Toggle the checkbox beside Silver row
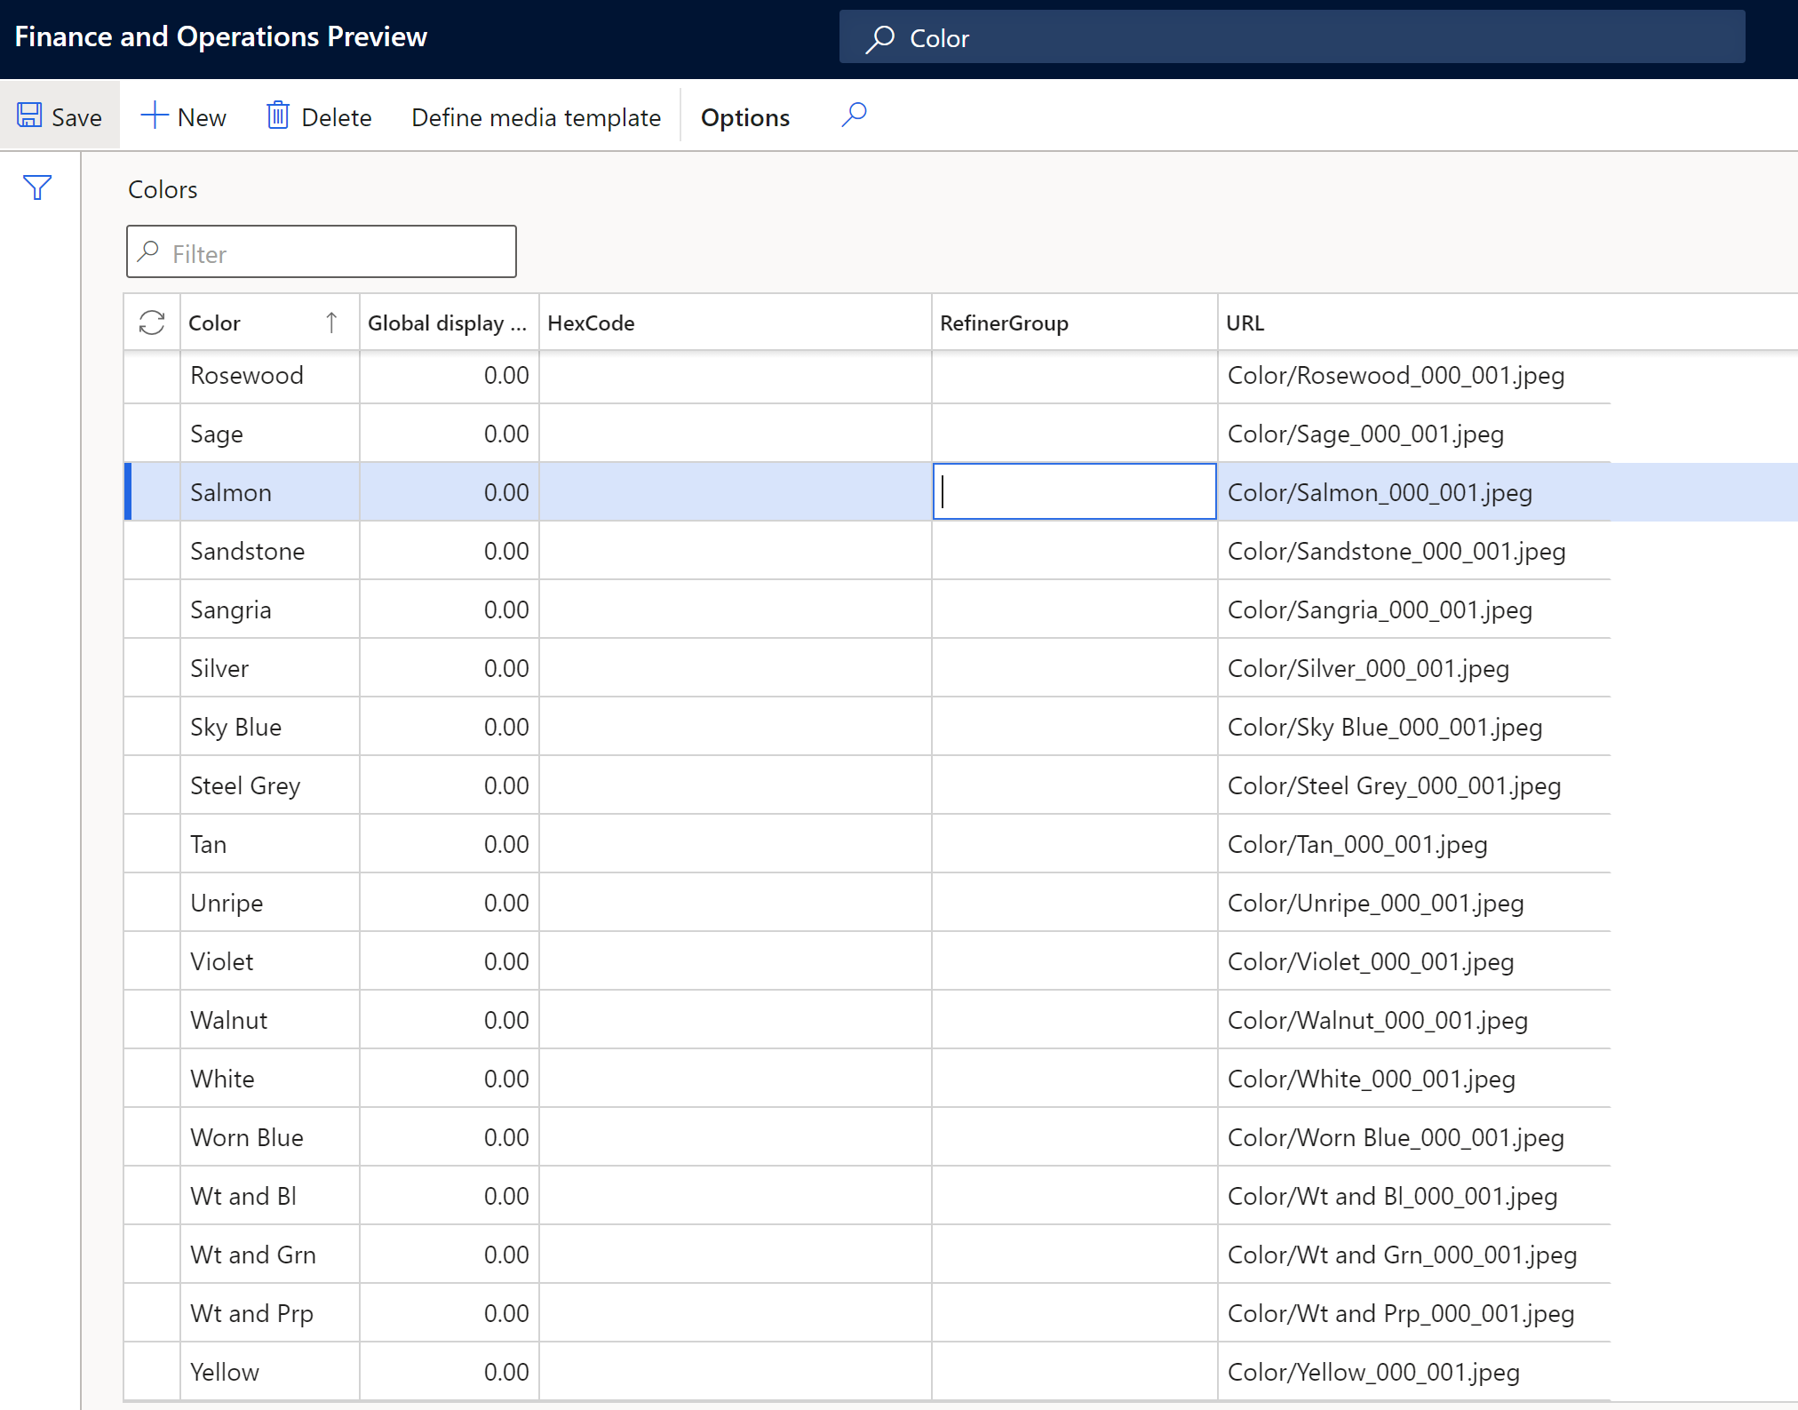Screen dimensions: 1798x1410 pos(150,667)
